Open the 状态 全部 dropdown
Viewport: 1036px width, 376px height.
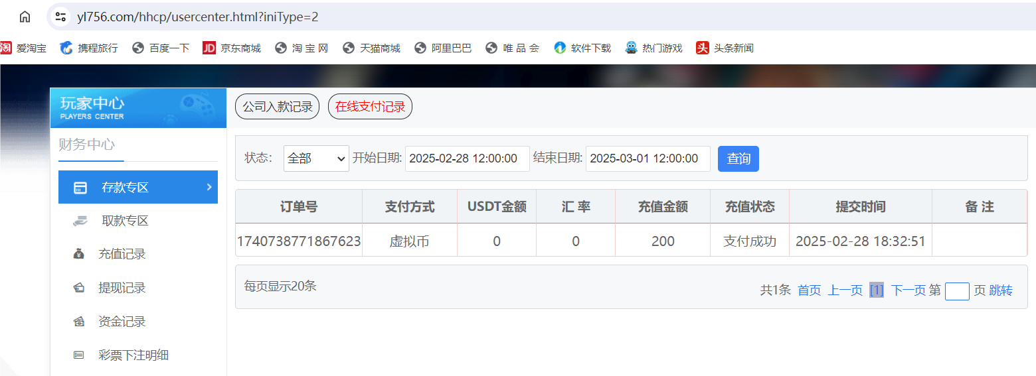coord(316,158)
